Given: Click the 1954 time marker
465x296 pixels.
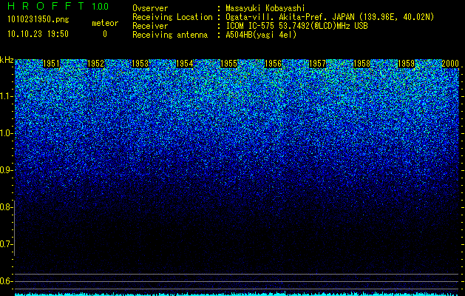Looking at the screenshot, I should 185,64.
